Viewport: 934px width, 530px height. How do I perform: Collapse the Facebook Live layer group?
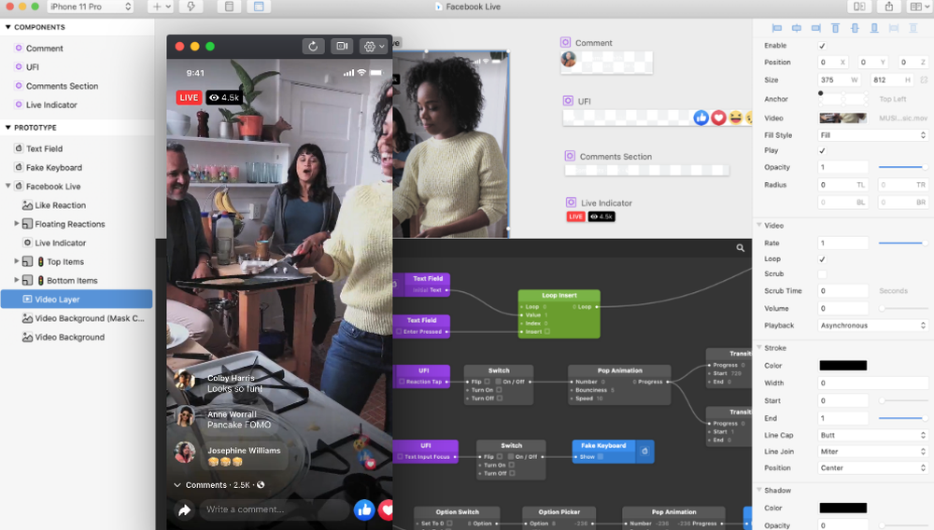[x=8, y=187]
